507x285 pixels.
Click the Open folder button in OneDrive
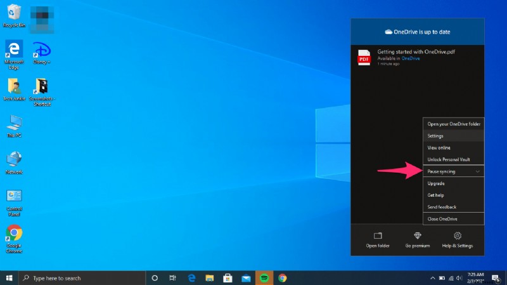coord(378,240)
